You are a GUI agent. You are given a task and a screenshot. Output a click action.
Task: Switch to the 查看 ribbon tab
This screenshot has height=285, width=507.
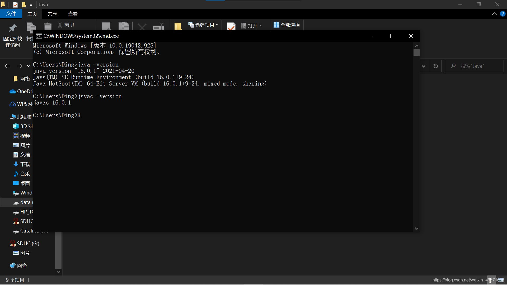pos(73,14)
